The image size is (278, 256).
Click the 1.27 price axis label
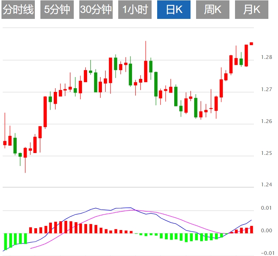point(267,89)
